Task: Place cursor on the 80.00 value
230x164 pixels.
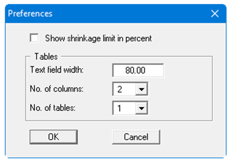Action: pos(135,71)
